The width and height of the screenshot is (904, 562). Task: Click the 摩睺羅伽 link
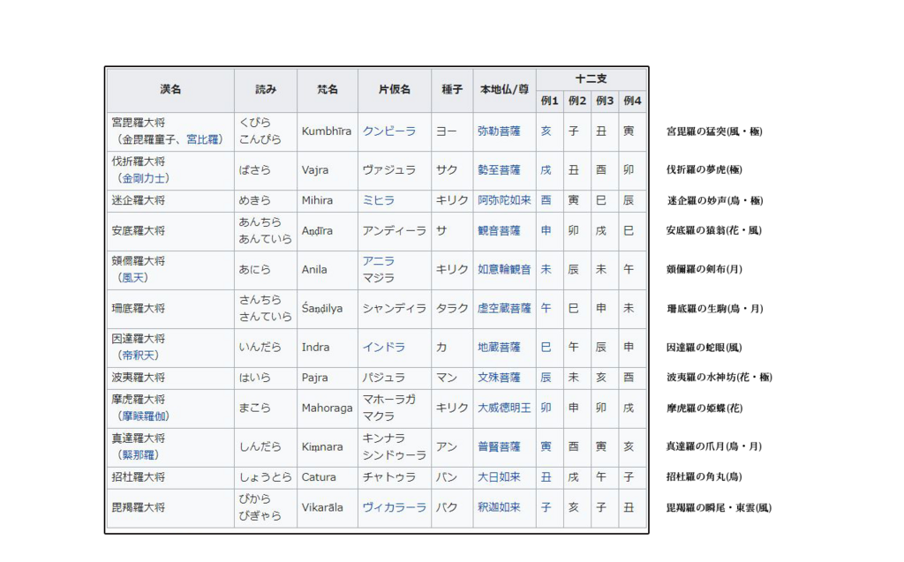coord(144,416)
